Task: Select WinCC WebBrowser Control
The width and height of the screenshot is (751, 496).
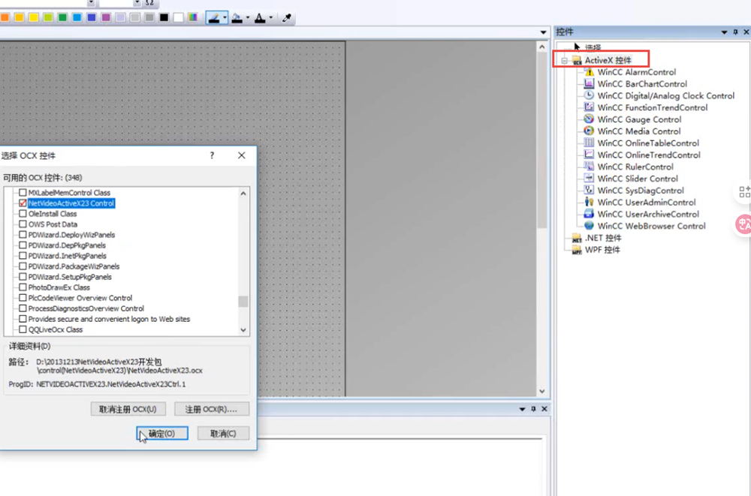Action: point(651,226)
